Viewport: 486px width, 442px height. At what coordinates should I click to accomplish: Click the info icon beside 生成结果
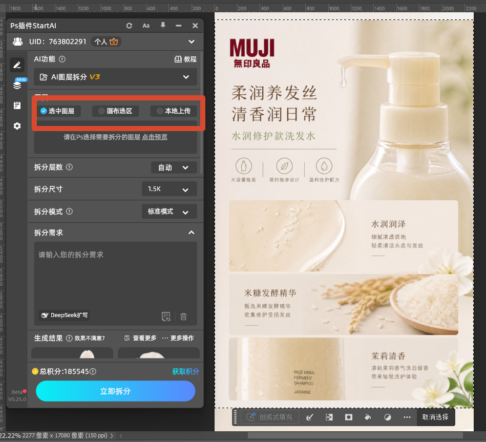[x=70, y=338]
